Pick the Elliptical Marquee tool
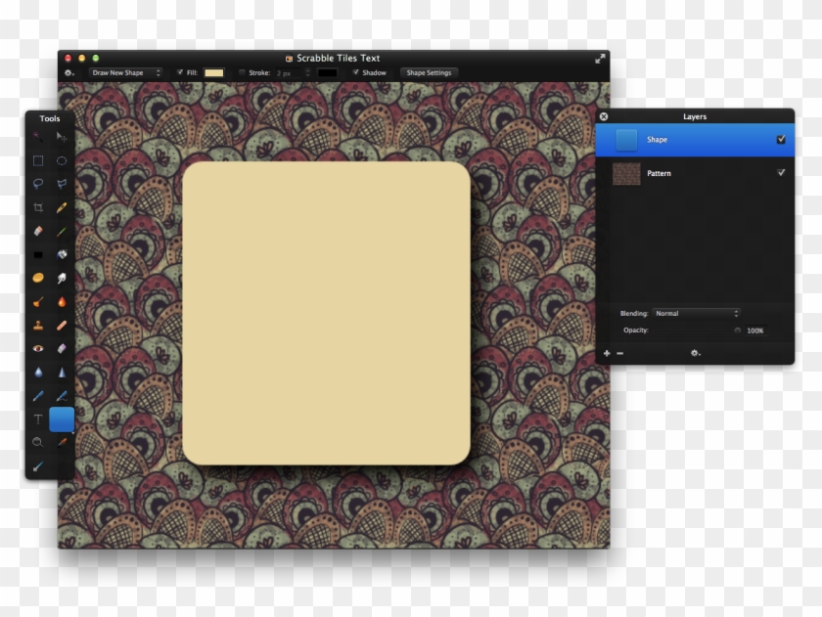Viewport: 822px width, 617px height. 62,160
